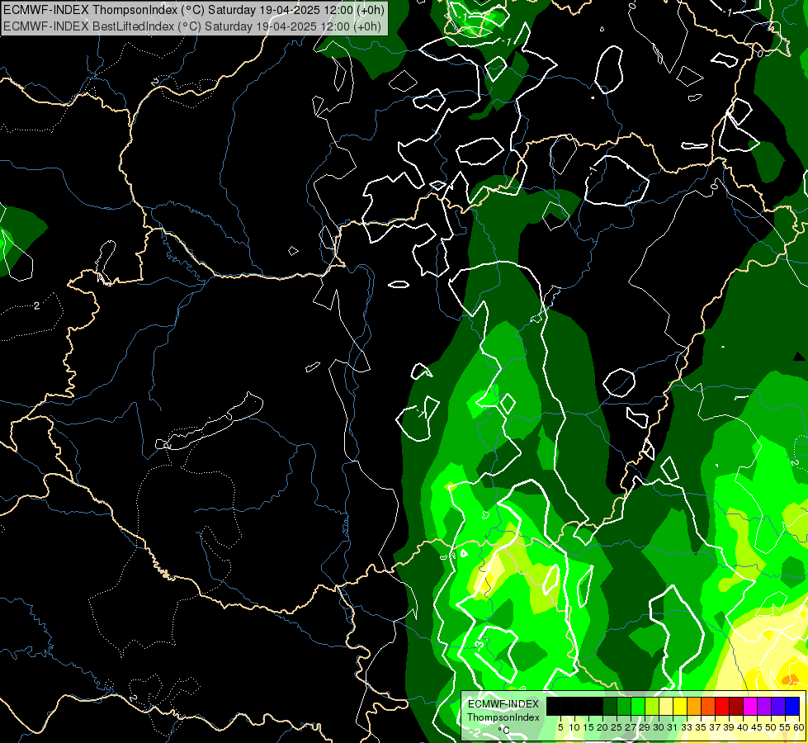Click the blue swatch between 55 and 60

coord(792,706)
